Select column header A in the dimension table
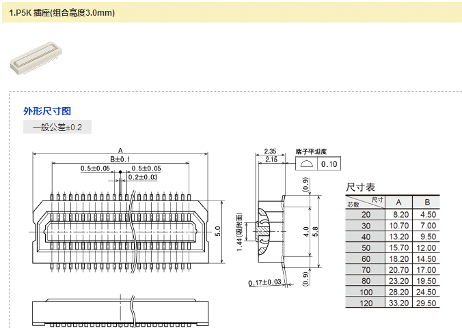The width and height of the screenshot is (462, 328). [x=399, y=202]
